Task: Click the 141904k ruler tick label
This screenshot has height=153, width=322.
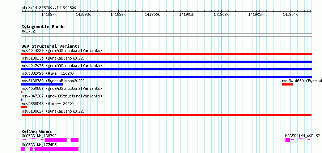Action: (x=291, y=14)
